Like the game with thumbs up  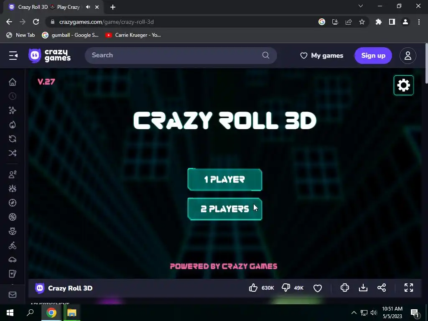[x=253, y=288]
